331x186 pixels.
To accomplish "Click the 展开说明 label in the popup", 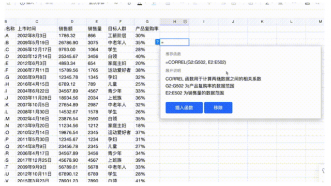I will point(173,70).
